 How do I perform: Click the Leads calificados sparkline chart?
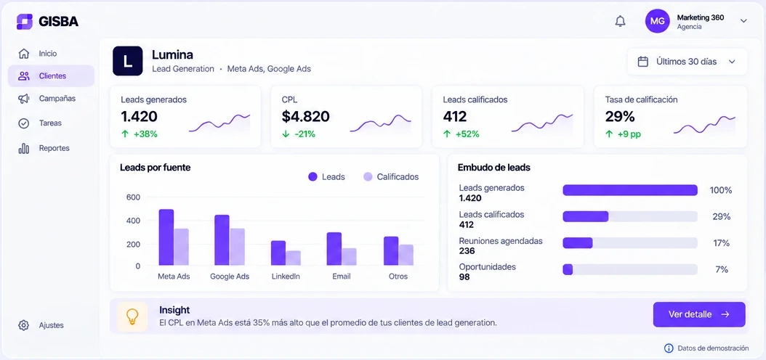542,123
